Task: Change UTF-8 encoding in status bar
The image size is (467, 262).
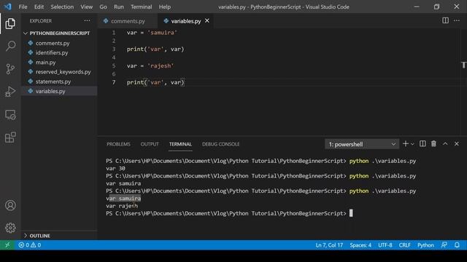Action: tap(385, 245)
